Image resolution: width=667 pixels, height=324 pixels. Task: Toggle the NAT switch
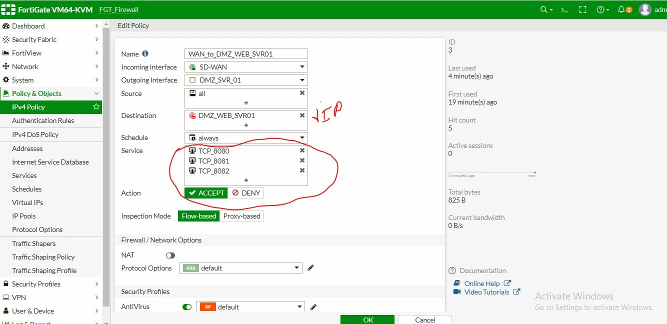point(170,255)
